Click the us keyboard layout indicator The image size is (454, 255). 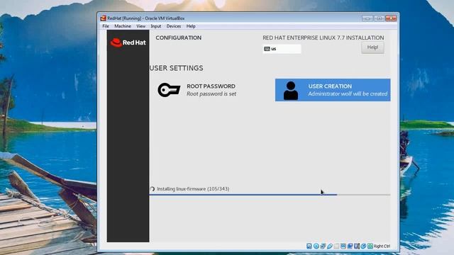[282, 49]
